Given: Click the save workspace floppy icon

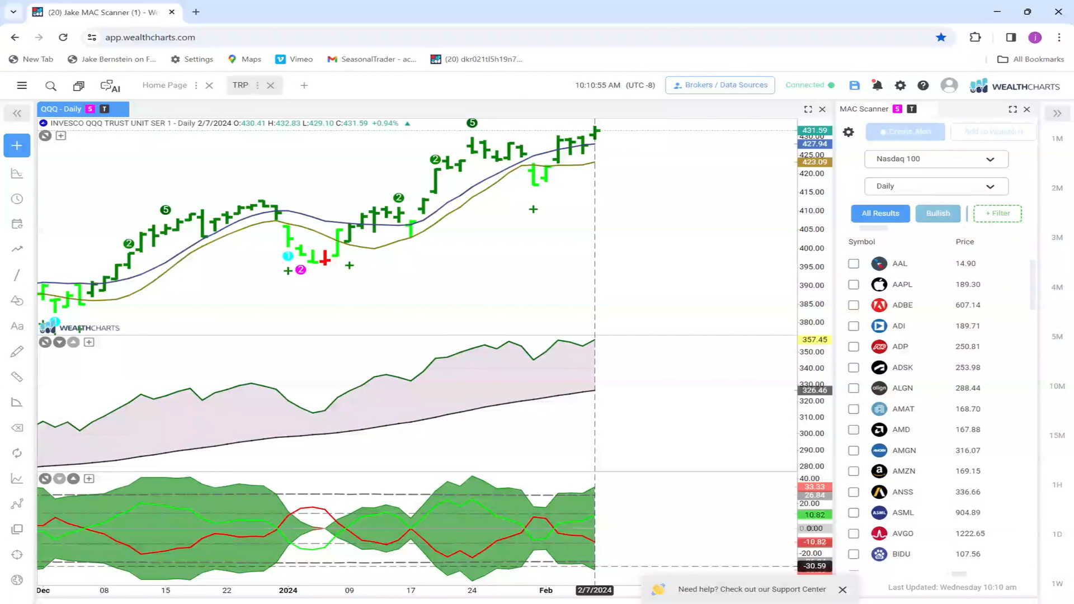Looking at the screenshot, I should tap(854, 85).
